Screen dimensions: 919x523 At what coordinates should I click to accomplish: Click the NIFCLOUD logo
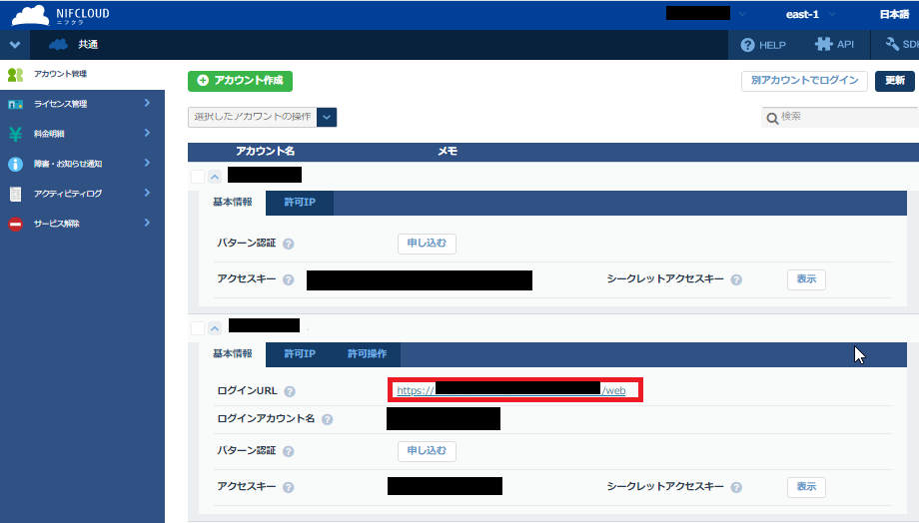point(60,15)
